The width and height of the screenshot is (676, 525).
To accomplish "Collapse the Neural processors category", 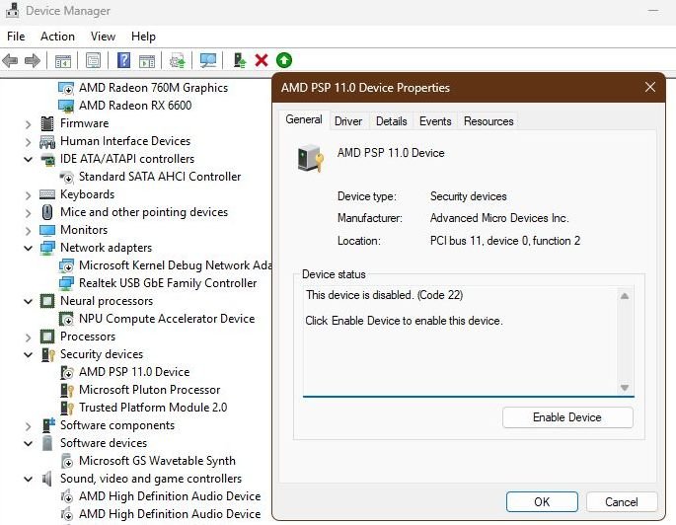I will tap(28, 302).
